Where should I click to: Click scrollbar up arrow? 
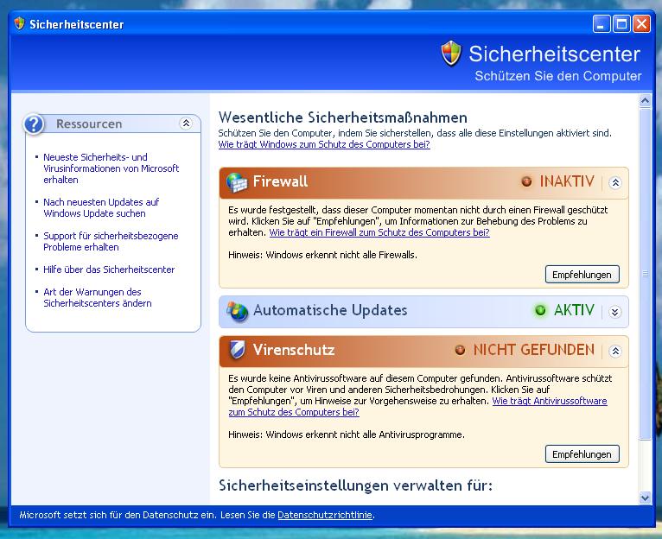coord(645,100)
